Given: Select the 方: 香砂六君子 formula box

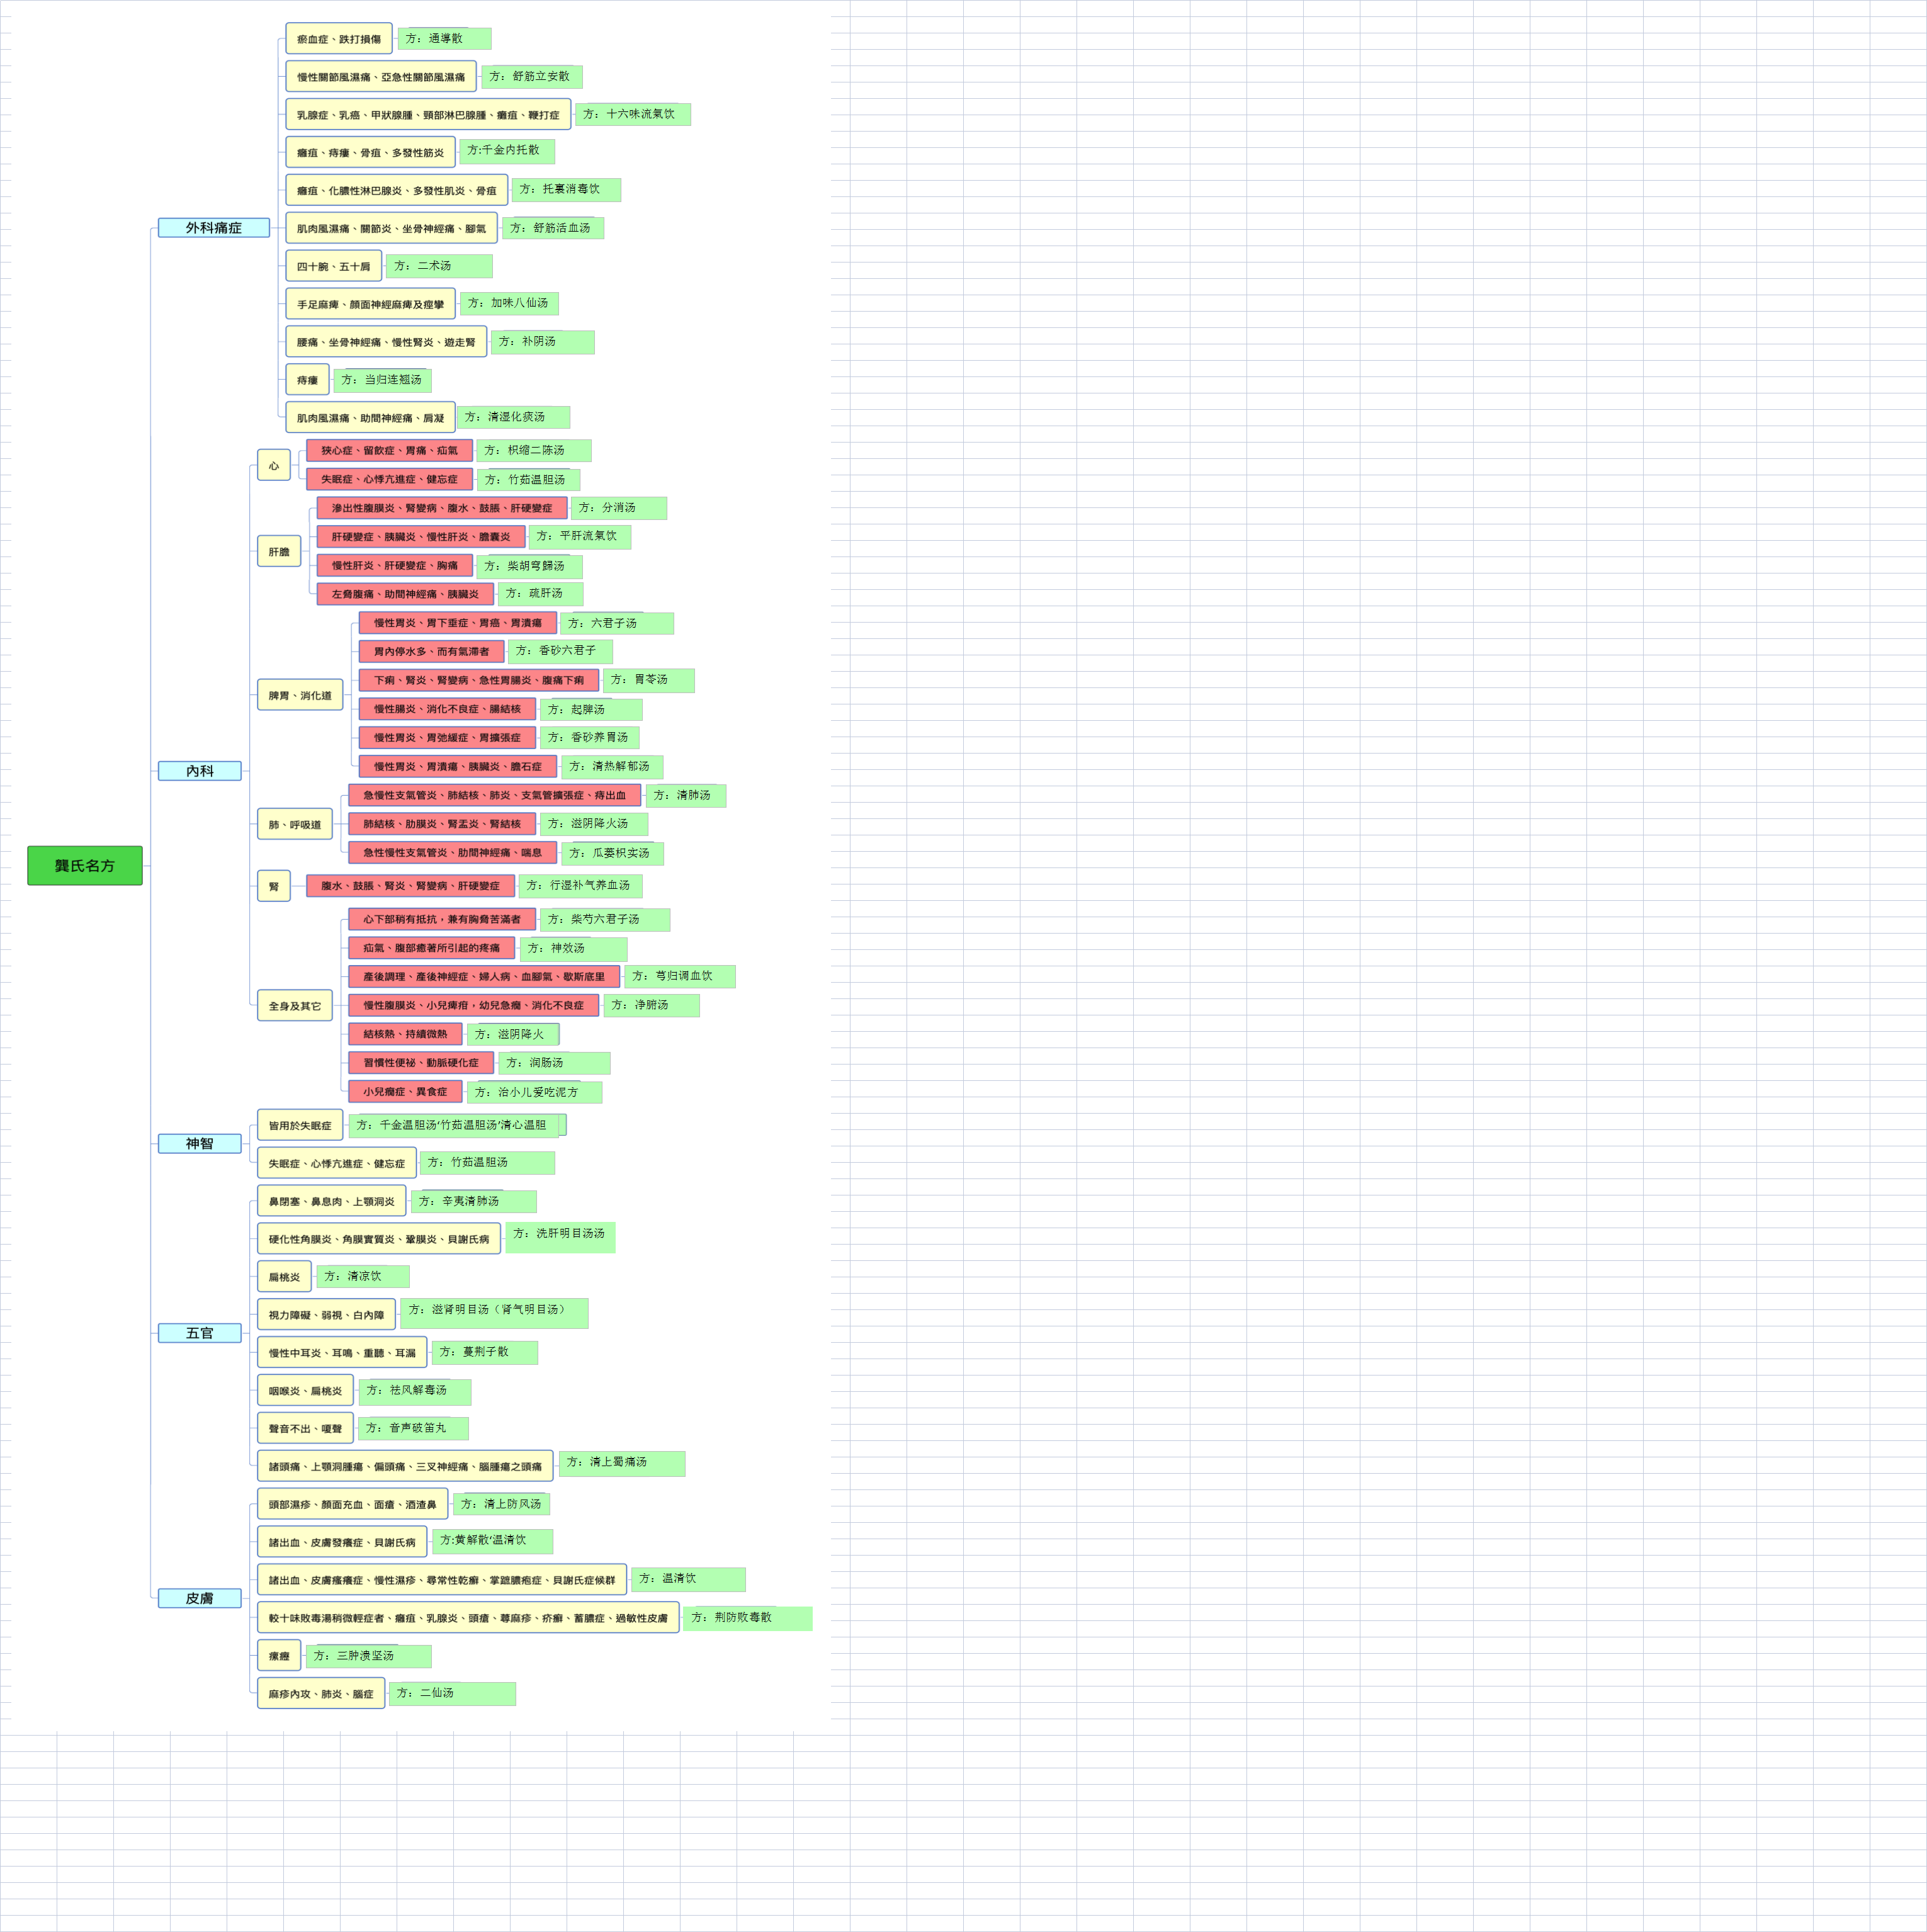Looking at the screenshot, I should tap(560, 652).
